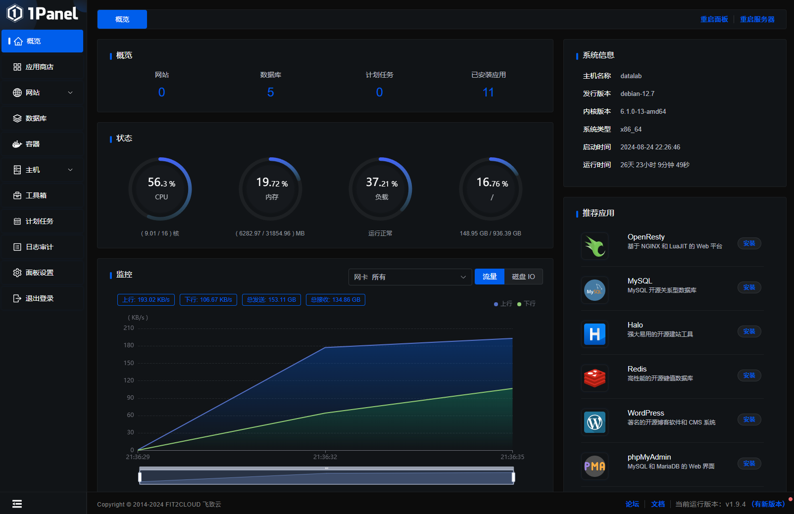Viewport: 794px width, 514px height.
Task: Click the MySQL app icon
Action: pos(595,290)
